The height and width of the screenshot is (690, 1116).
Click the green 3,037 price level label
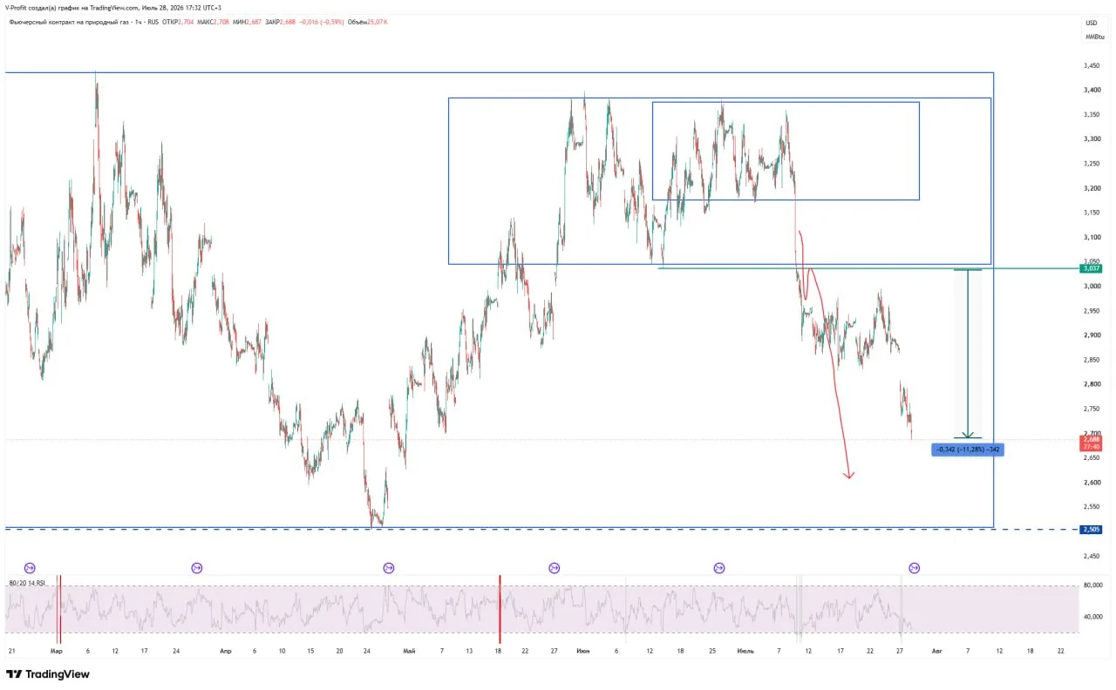pos(1092,268)
